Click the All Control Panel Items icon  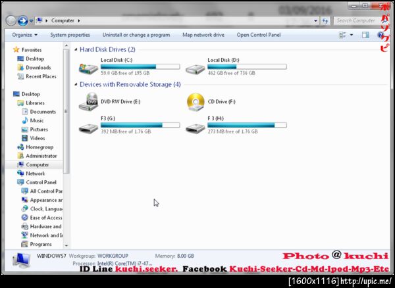(x=25, y=191)
